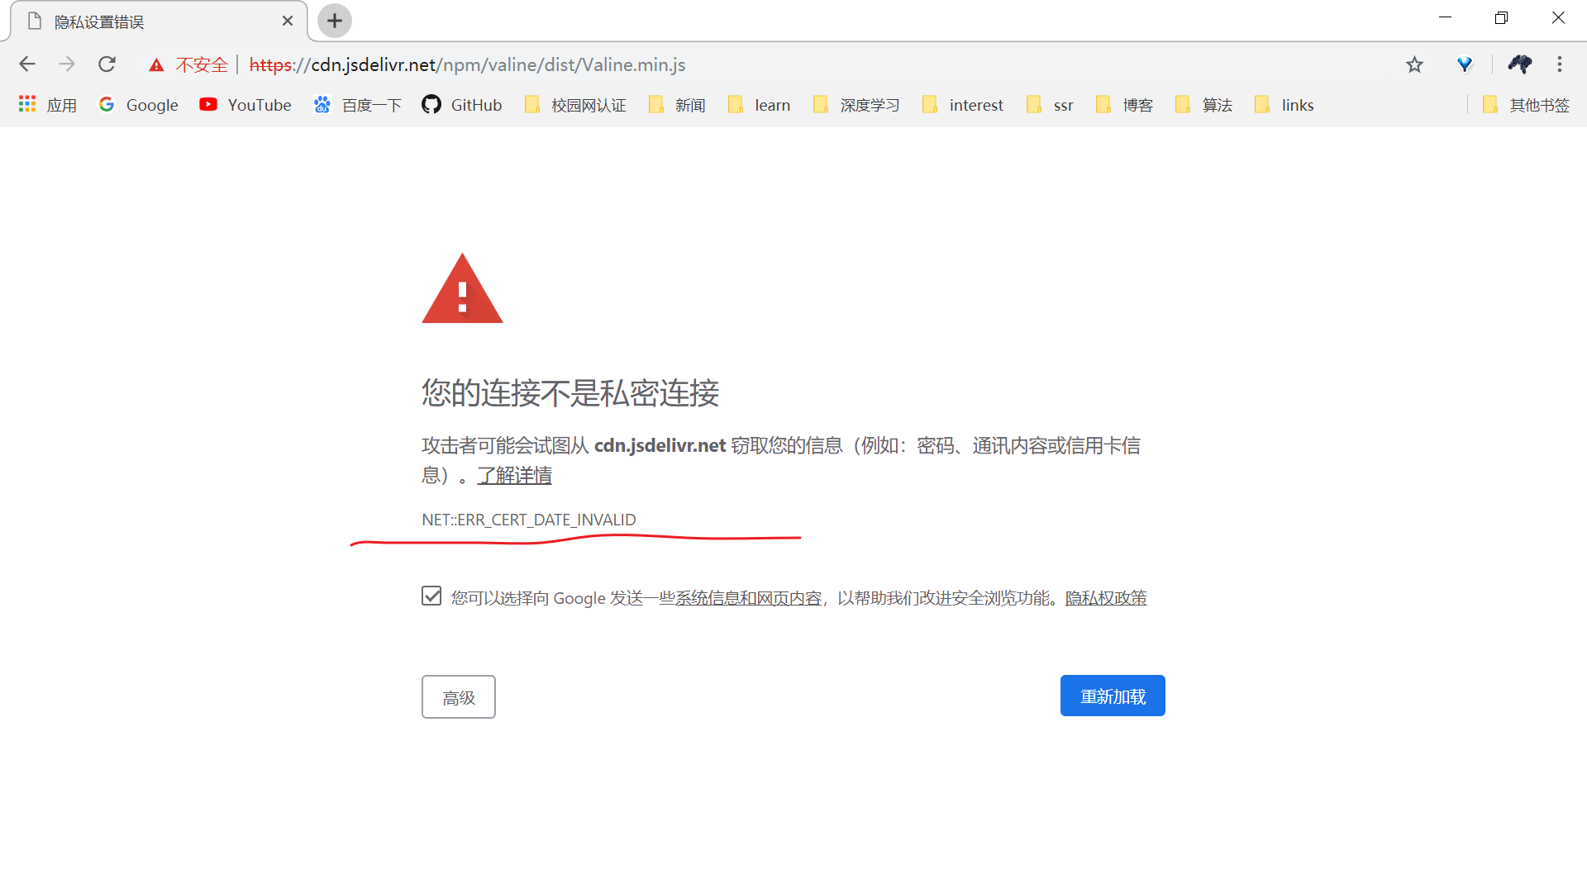
Task: Uncheck sending system information to Google
Action: pyautogui.click(x=431, y=596)
